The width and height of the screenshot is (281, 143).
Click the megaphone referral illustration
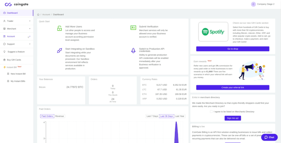(x=252, y=71)
